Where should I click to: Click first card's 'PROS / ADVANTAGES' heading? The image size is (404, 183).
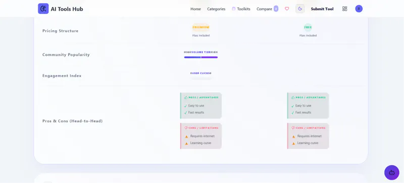pyautogui.click(x=204, y=98)
